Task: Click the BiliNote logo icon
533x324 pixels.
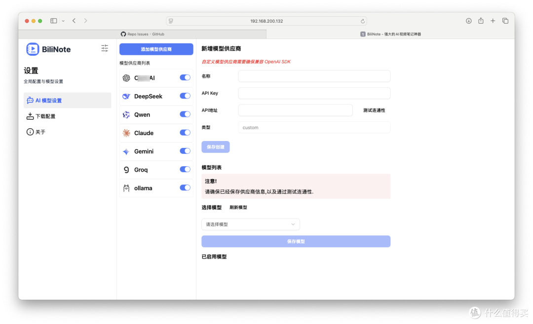Action: click(x=33, y=49)
